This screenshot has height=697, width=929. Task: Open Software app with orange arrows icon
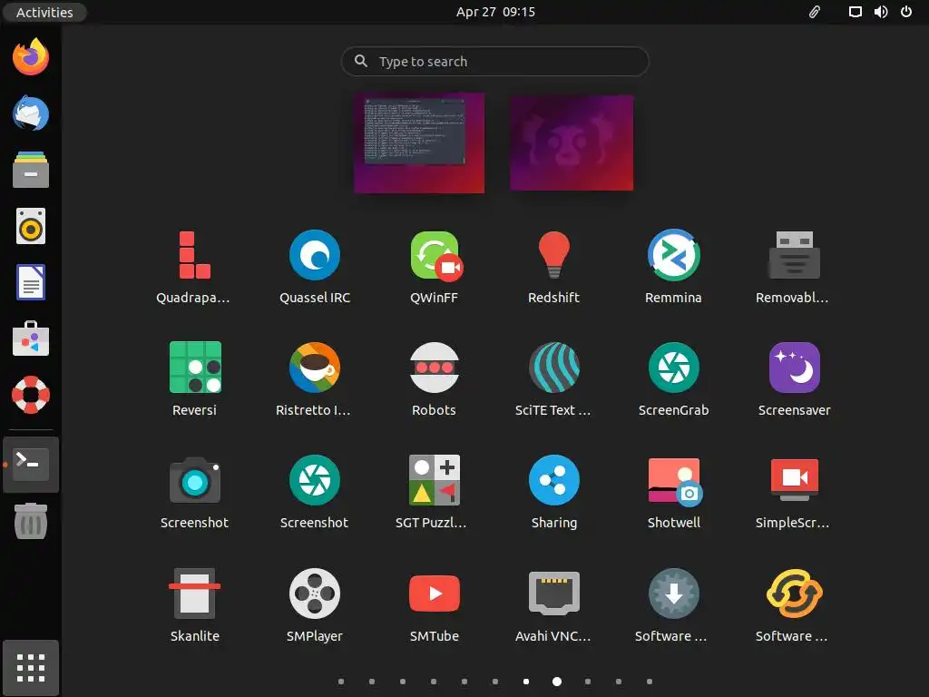click(x=794, y=605)
